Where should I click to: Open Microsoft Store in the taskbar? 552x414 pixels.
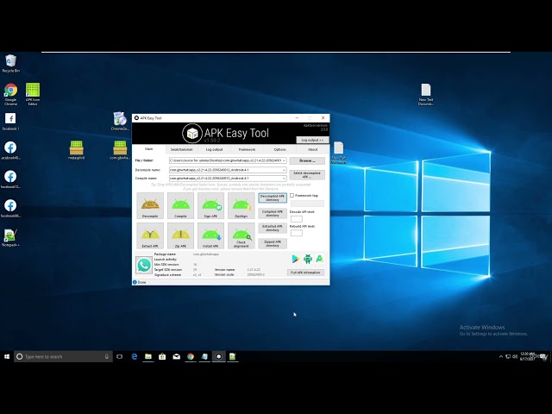[x=162, y=356]
